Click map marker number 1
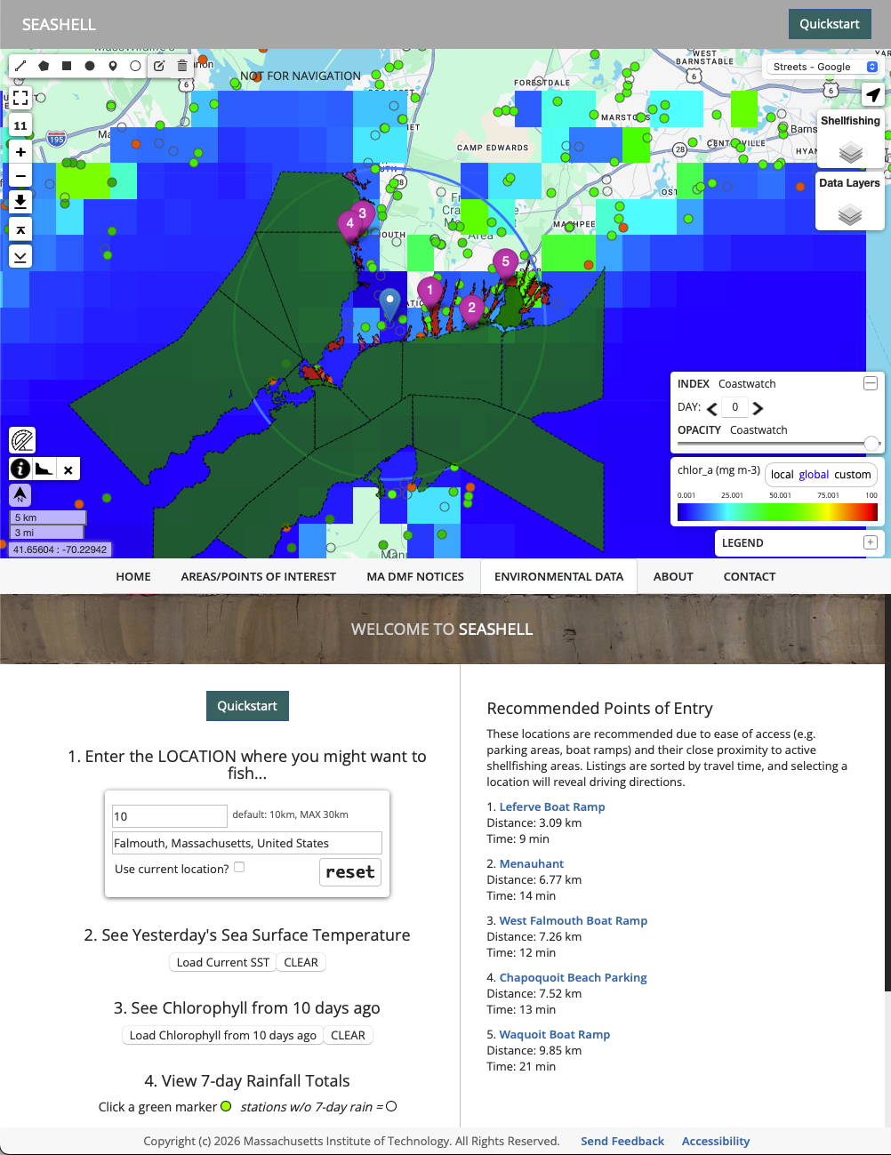891x1155 pixels. tap(430, 293)
